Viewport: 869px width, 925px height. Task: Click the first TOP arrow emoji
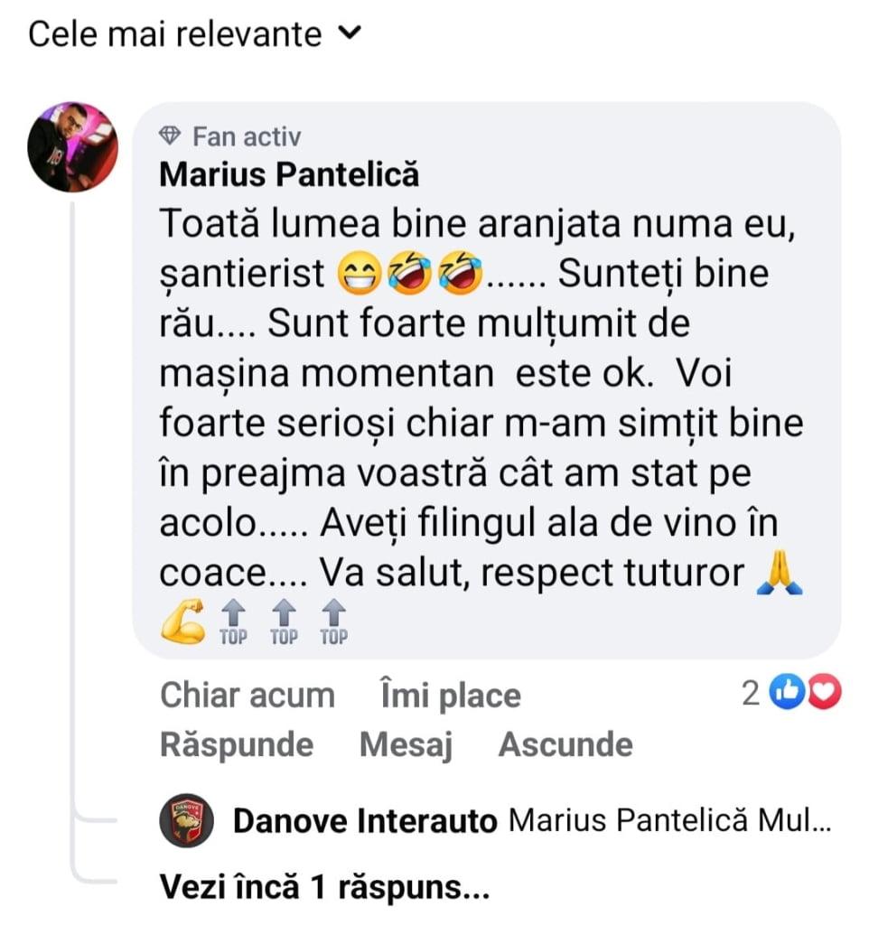pos(234,622)
